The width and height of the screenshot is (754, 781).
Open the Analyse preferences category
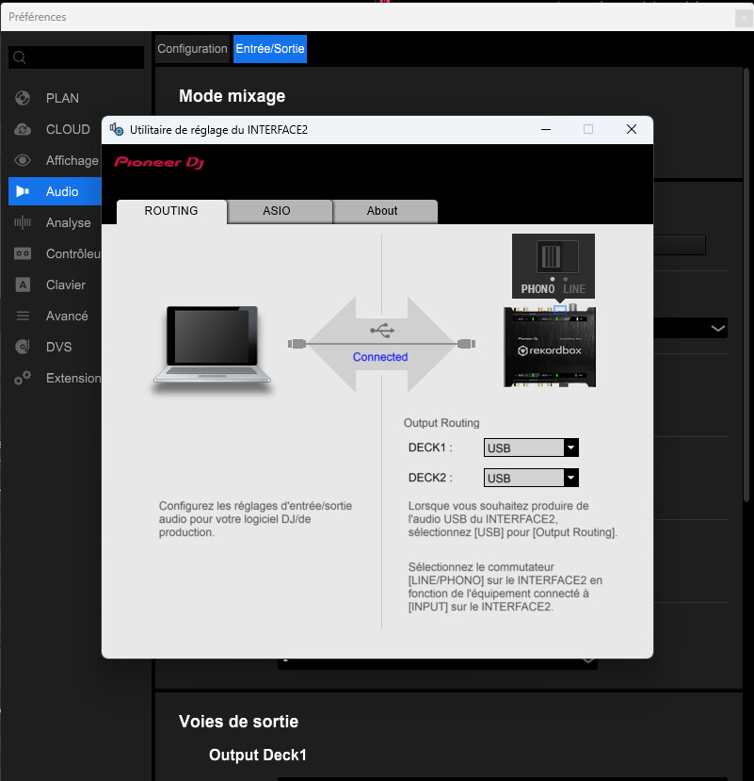point(55,222)
